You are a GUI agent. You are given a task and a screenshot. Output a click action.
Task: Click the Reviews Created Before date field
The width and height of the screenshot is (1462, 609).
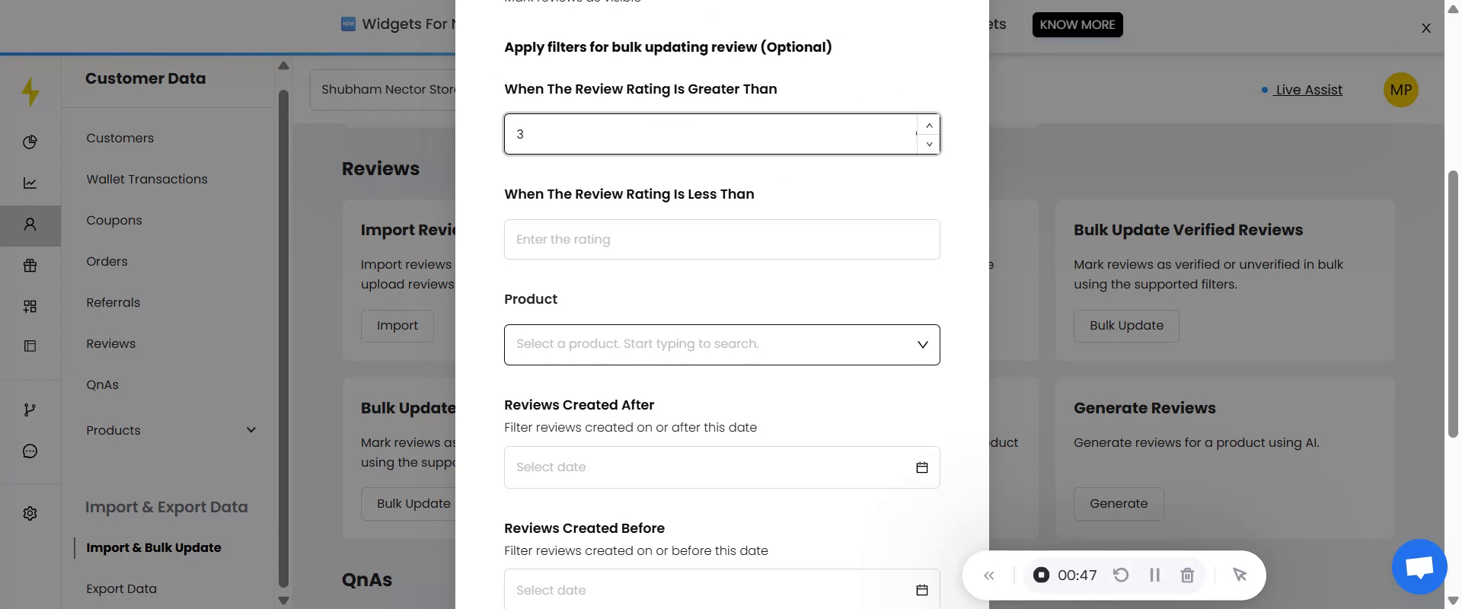point(722,589)
